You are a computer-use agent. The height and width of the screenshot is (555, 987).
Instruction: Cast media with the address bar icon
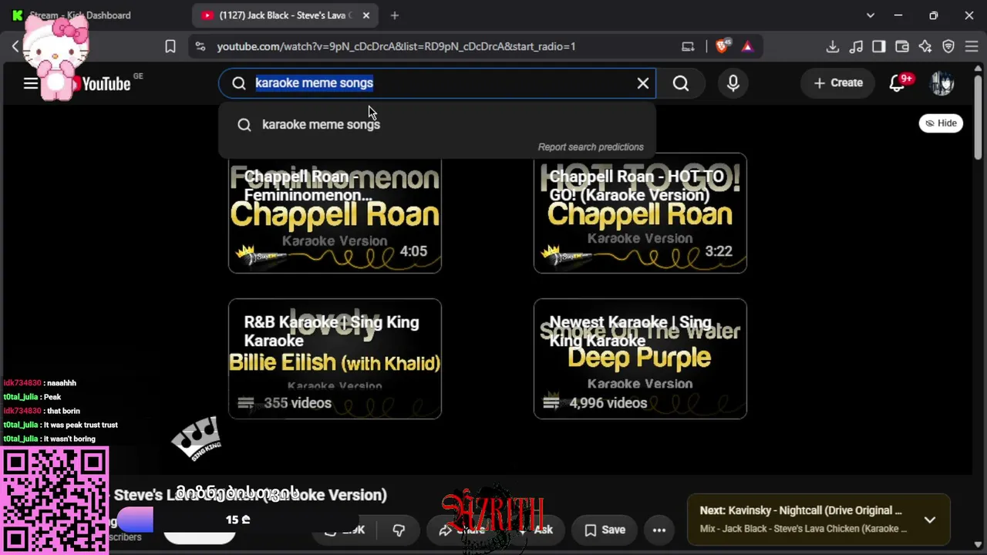coord(688,46)
